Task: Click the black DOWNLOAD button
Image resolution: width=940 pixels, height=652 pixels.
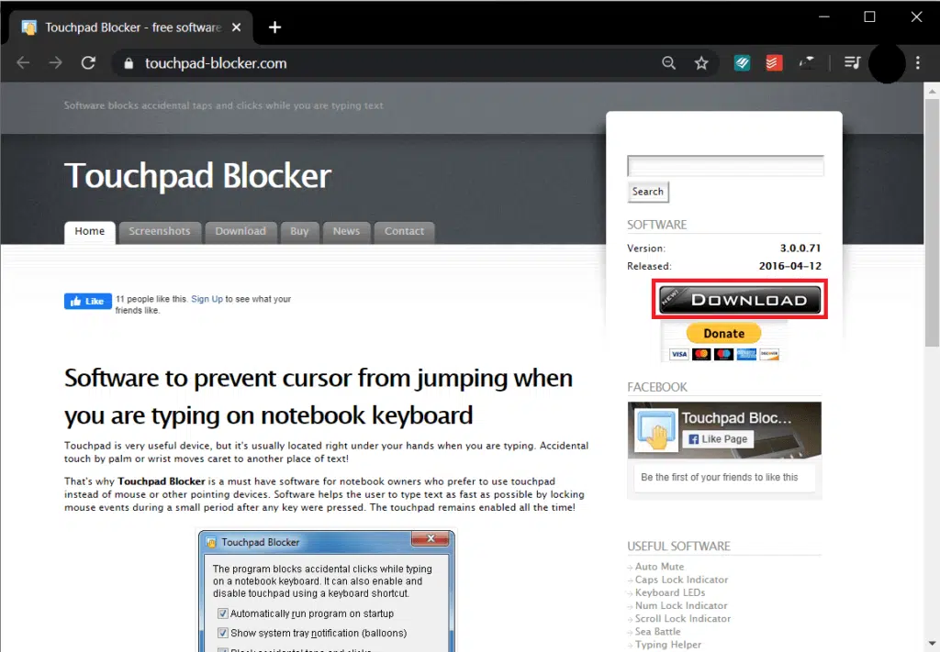Action: (x=740, y=299)
